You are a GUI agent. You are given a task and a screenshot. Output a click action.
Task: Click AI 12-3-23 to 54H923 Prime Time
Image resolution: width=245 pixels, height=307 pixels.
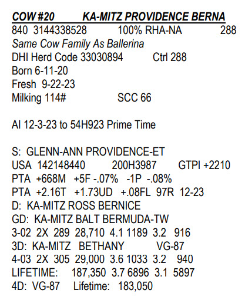(x=83, y=124)
